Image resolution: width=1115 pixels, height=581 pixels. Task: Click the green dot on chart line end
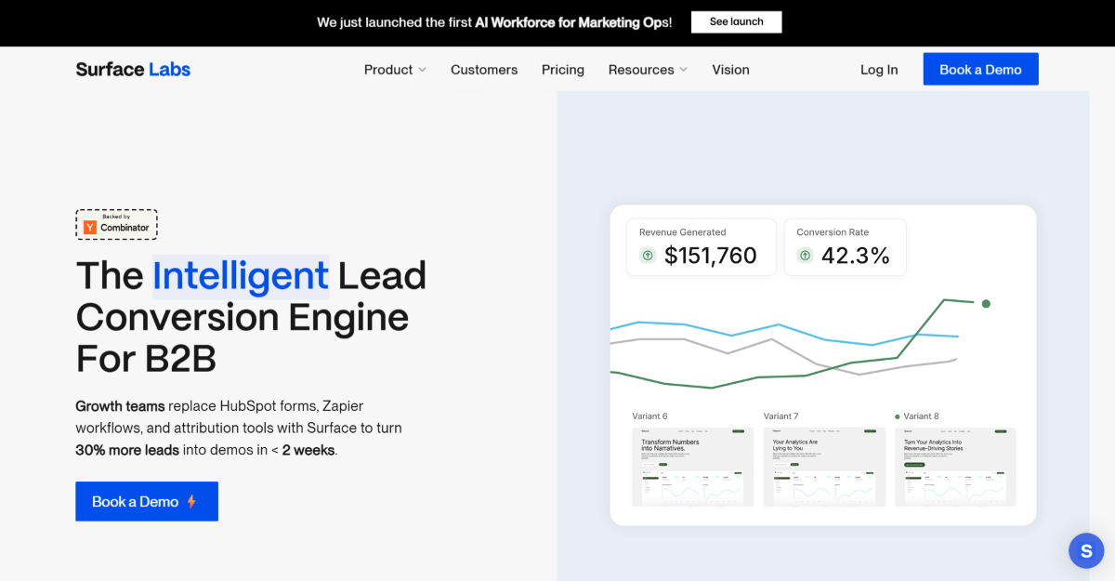pos(986,303)
